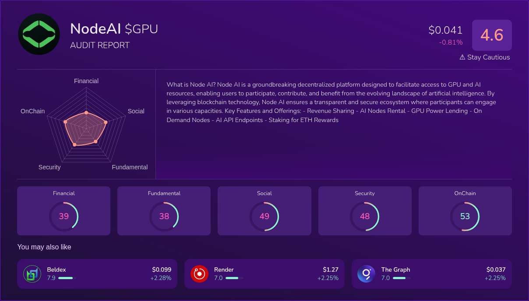Expand the You may also like section
529x301 pixels.
44,247
